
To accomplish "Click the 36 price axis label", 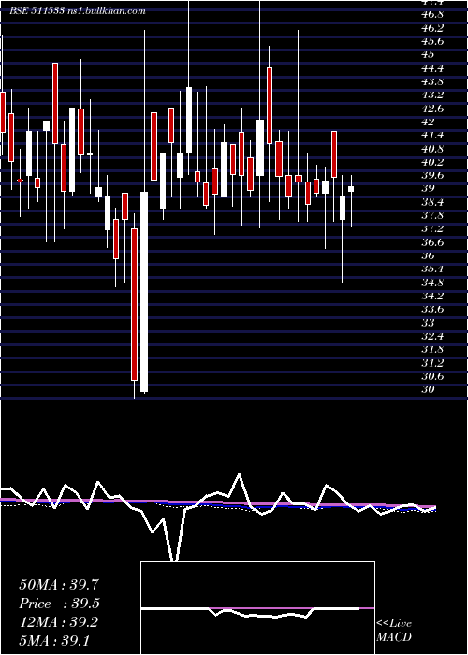I will pos(428,255).
